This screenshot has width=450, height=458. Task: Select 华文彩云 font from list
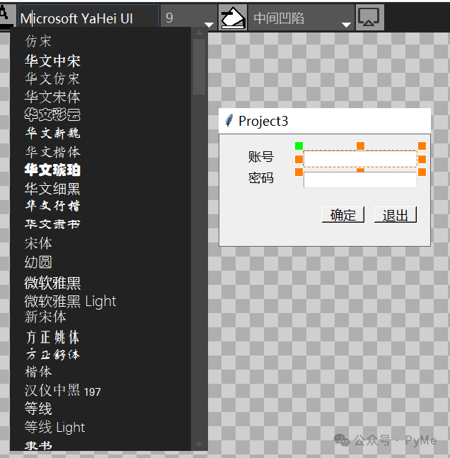coord(52,114)
